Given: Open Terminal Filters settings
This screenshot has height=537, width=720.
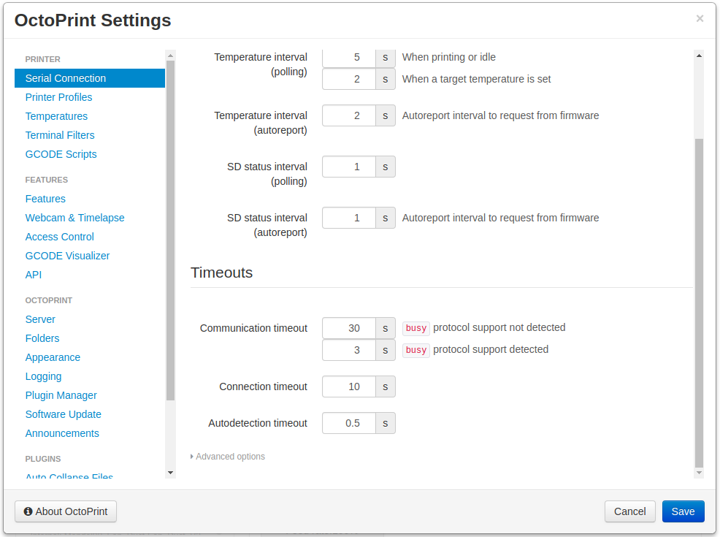Looking at the screenshot, I should click(x=60, y=134).
